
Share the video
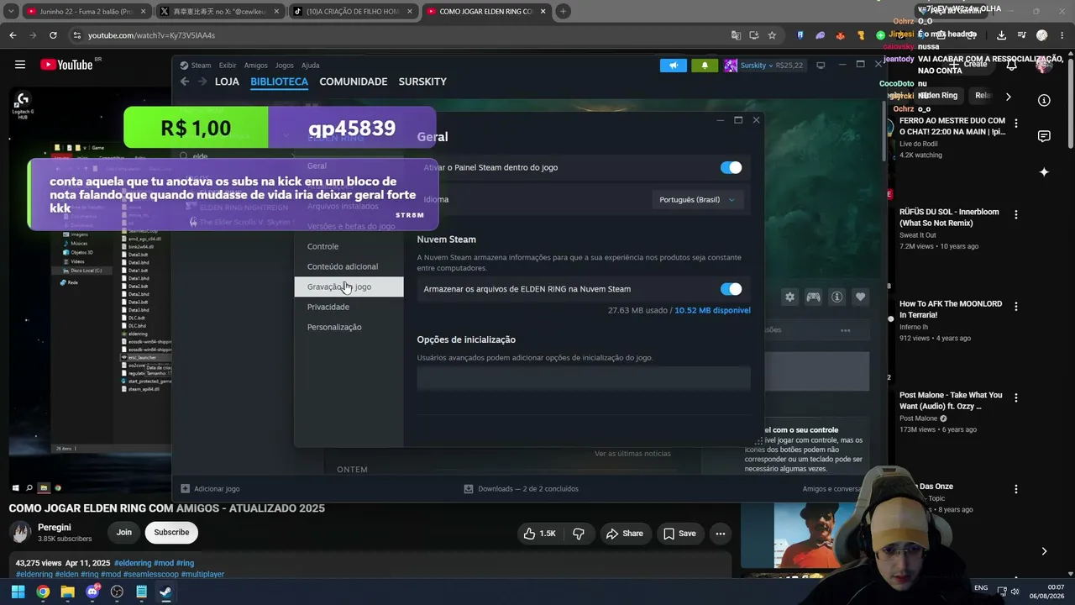(625, 534)
